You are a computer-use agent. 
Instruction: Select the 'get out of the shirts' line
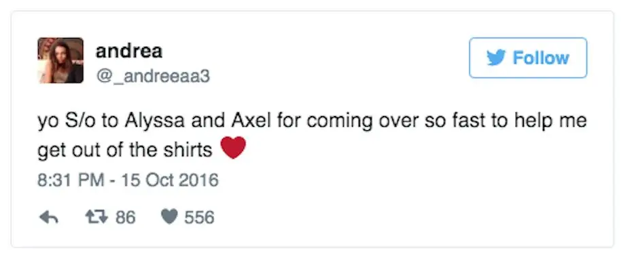pos(125,151)
